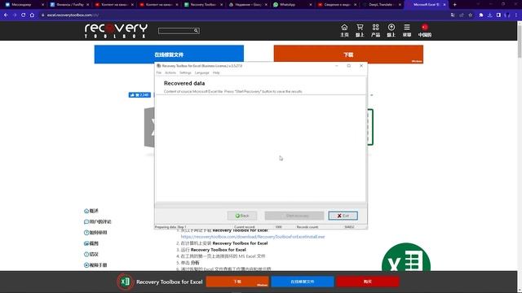This screenshot has height=293, width=522.
Task: Open the browser side panel icon
Action: click(498, 15)
